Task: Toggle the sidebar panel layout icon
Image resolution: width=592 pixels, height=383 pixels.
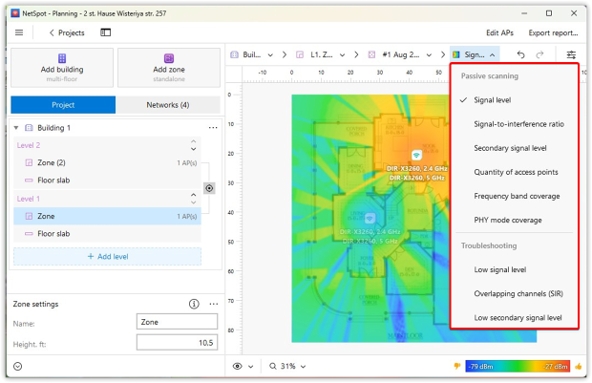Action: (x=105, y=32)
